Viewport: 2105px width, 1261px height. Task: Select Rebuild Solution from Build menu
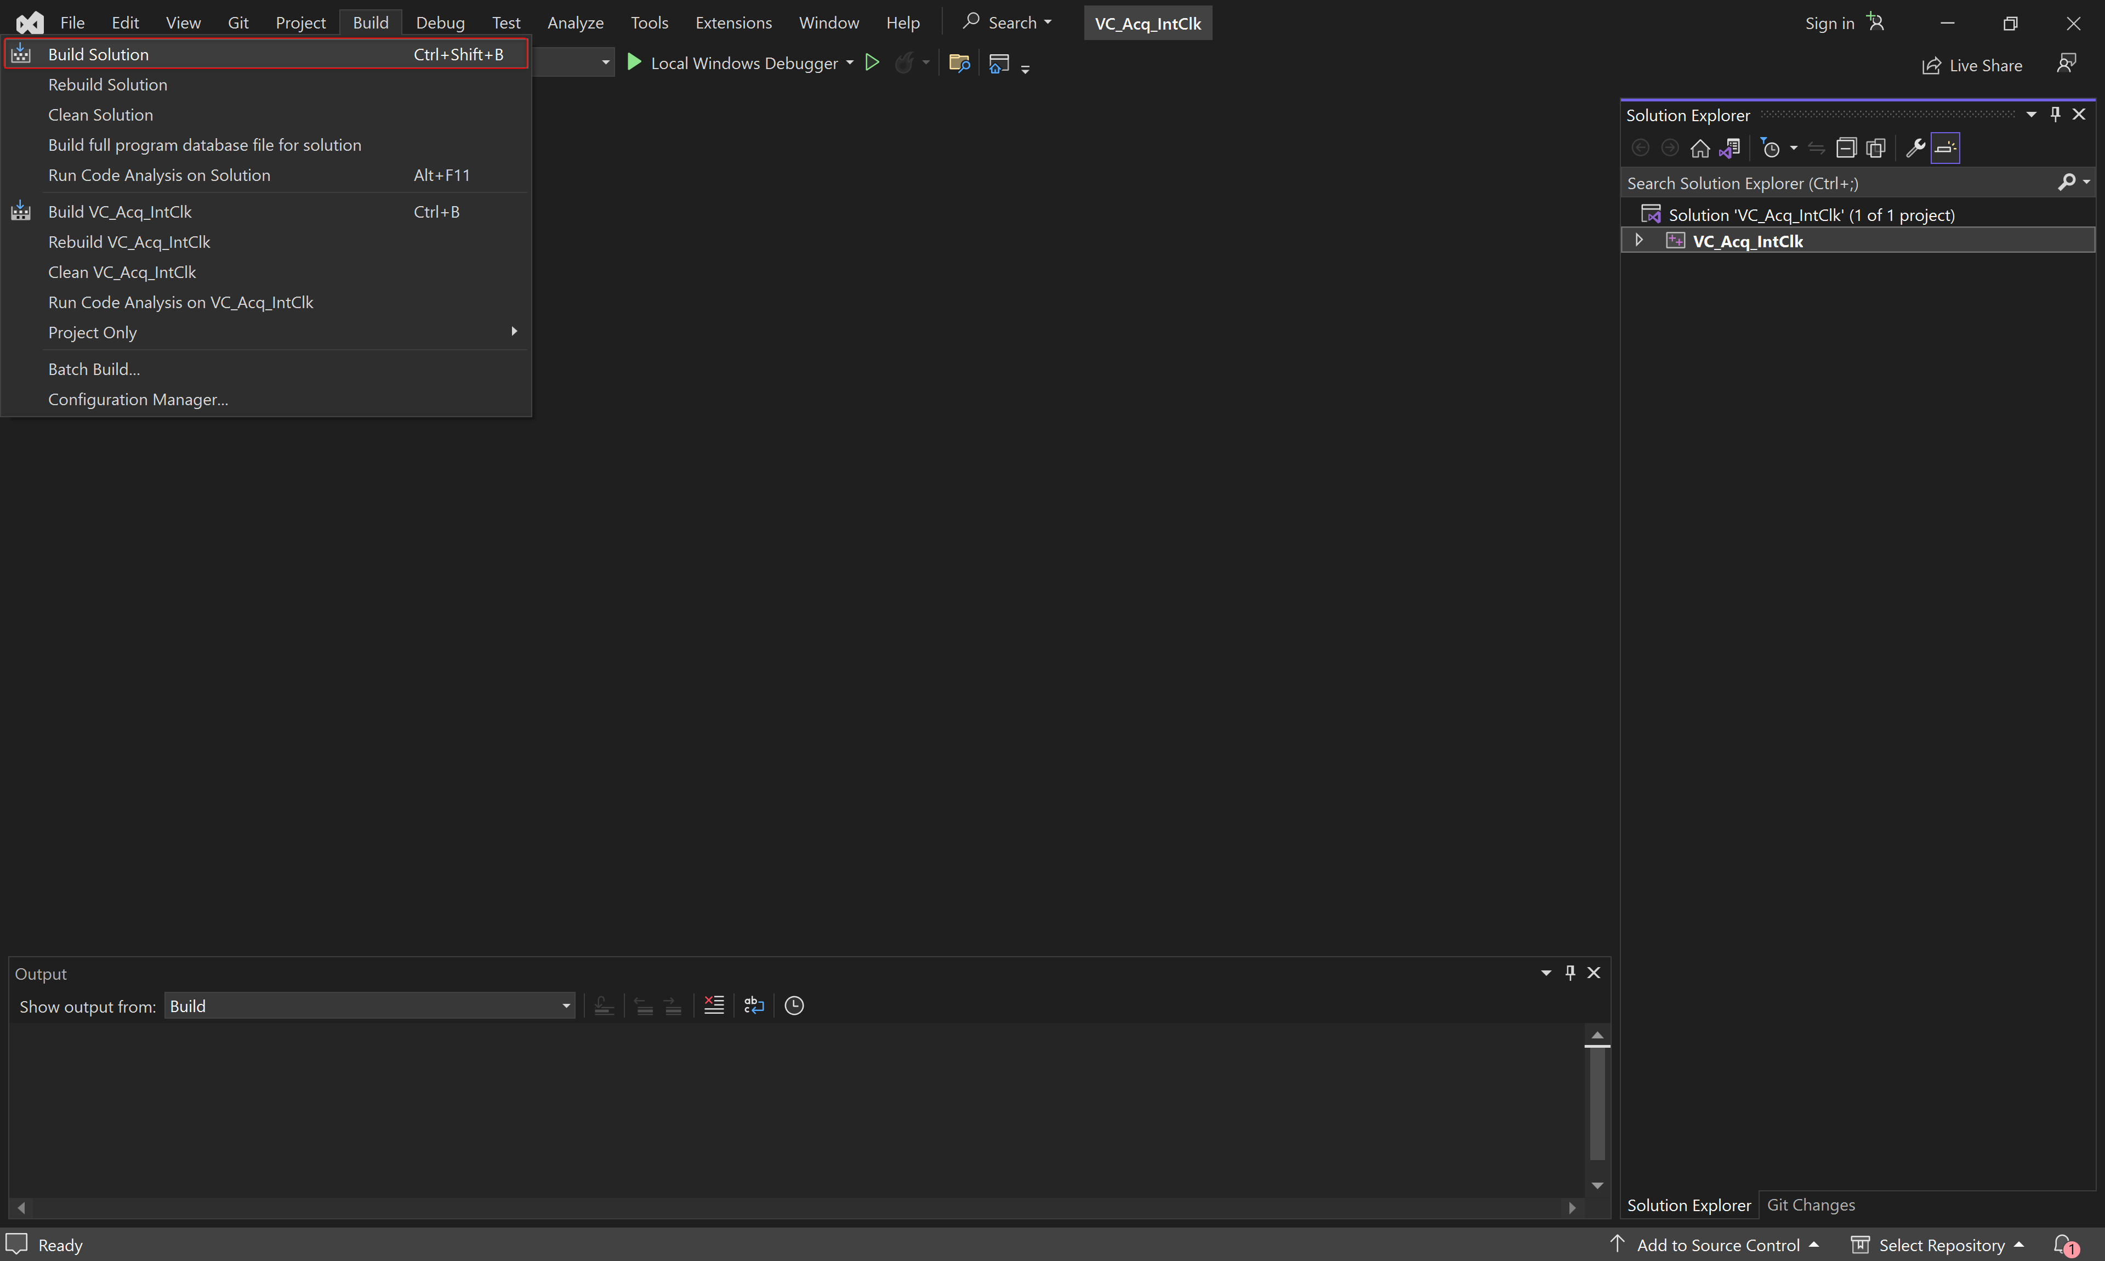[106, 84]
